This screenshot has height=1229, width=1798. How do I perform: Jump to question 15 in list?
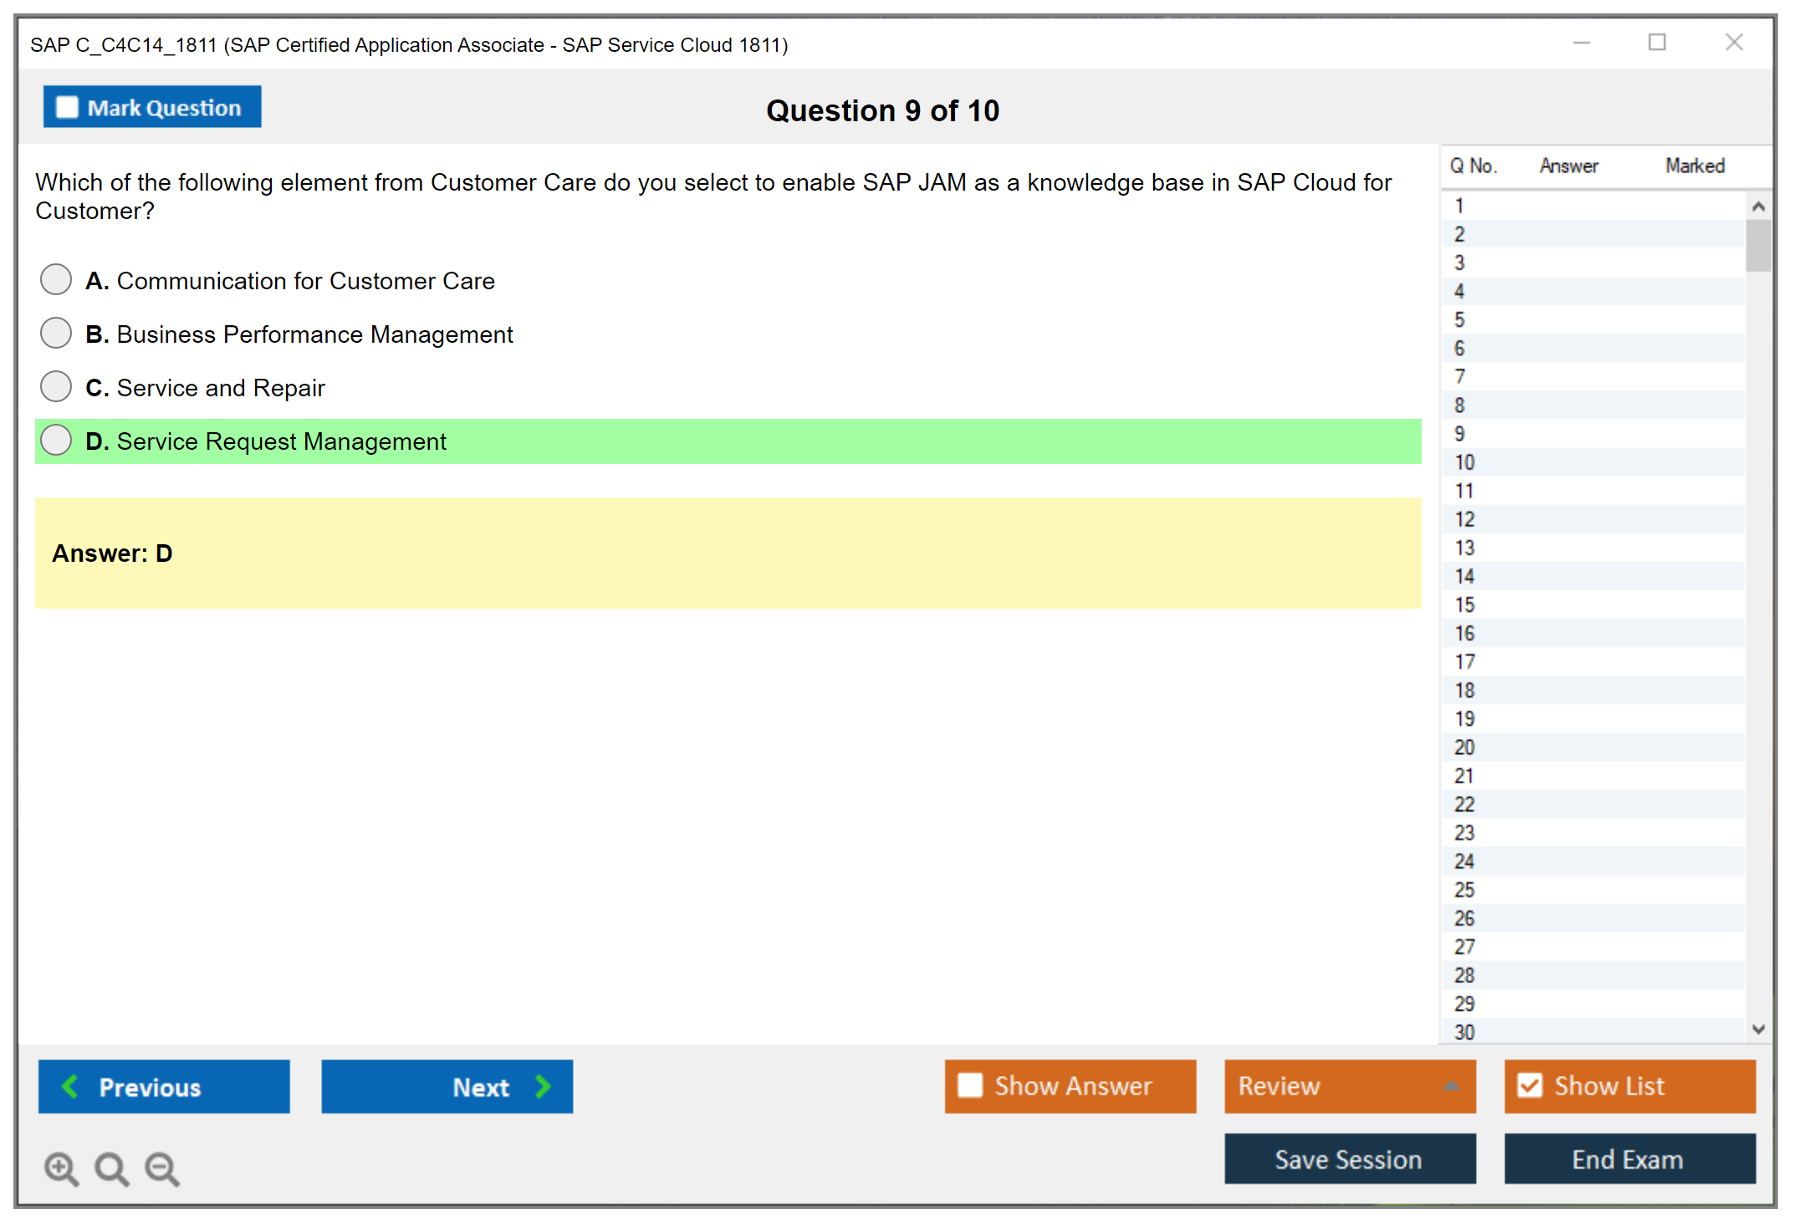click(x=1464, y=604)
